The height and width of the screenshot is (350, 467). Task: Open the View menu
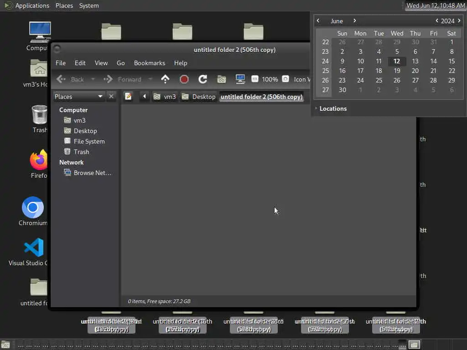[x=101, y=63]
